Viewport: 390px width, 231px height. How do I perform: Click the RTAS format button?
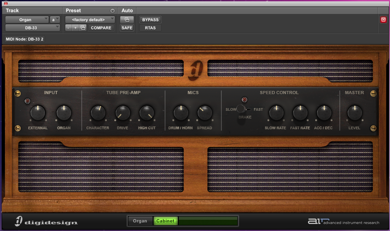click(x=150, y=28)
